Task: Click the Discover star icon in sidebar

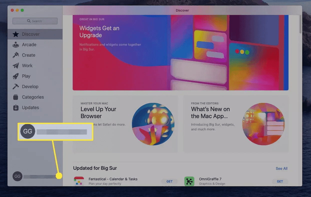Action: [16, 34]
